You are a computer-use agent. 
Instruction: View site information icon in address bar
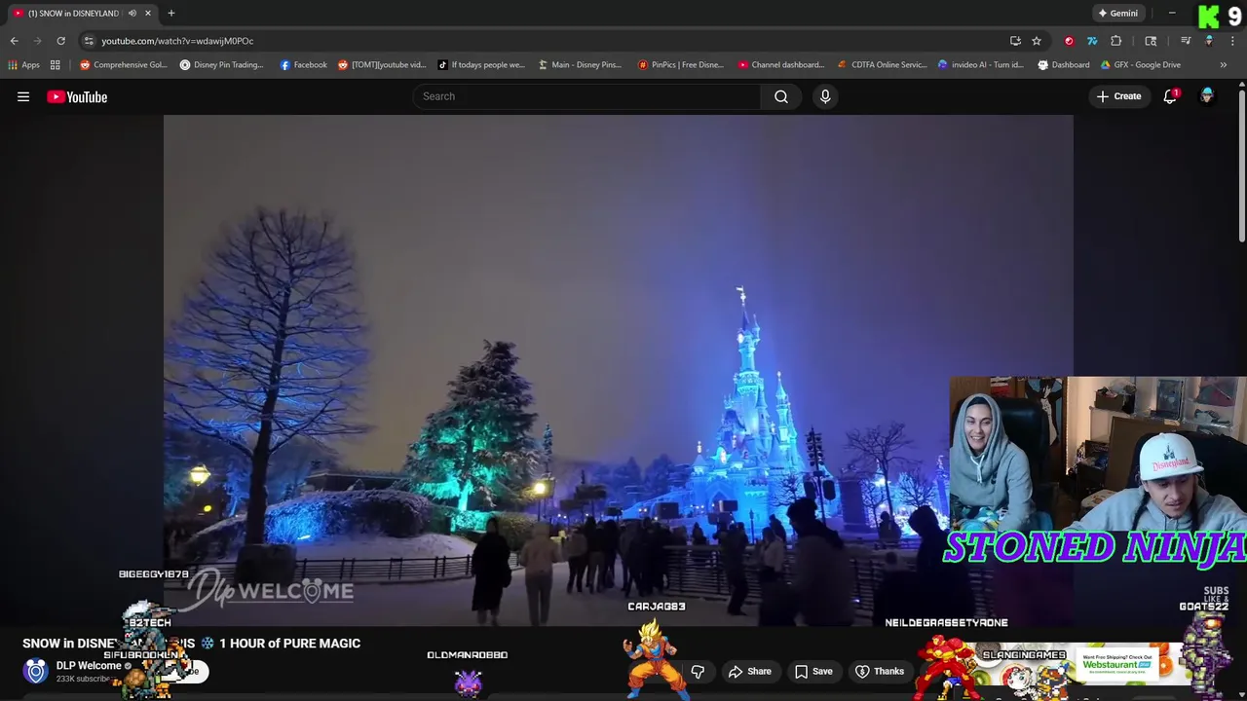89,41
